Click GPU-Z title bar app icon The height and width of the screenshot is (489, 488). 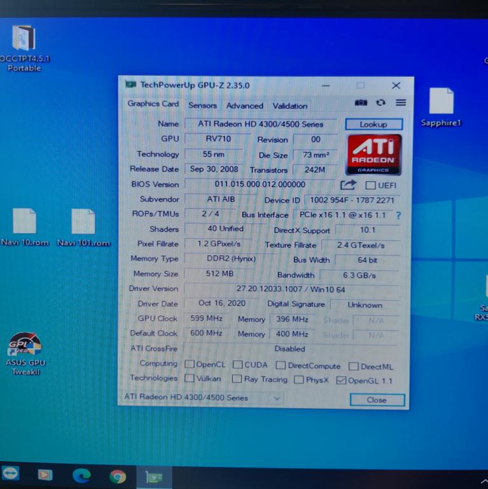(x=130, y=85)
